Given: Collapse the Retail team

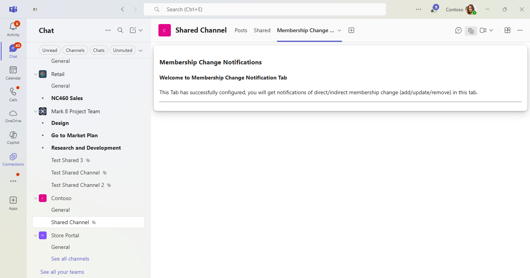Looking at the screenshot, I should (36, 74).
